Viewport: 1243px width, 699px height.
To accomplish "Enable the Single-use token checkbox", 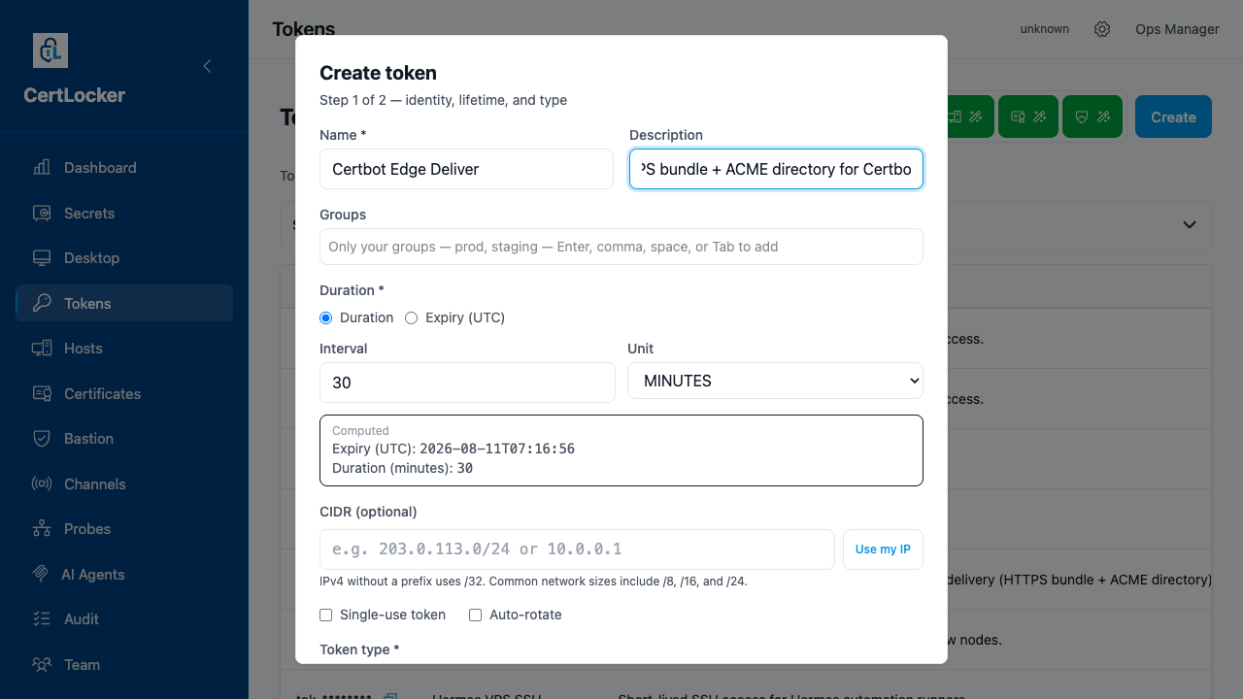I will pyautogui.click(x=326, y=615).
